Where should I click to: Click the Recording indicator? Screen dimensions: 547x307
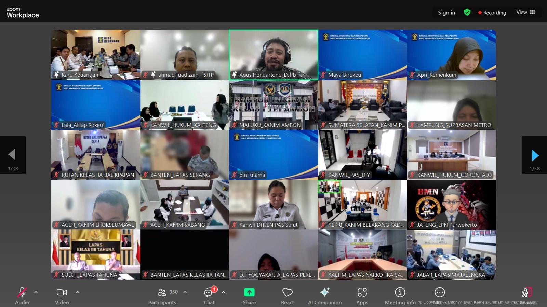tap(492, 13)
